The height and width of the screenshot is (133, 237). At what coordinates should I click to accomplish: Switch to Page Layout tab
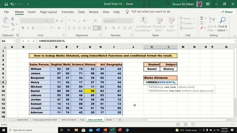pos(49,12)
